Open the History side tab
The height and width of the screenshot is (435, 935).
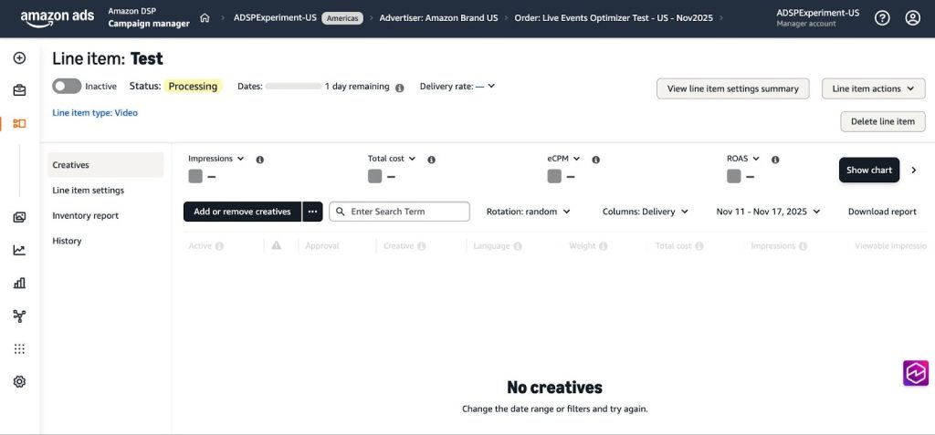[x=67, y=241]
